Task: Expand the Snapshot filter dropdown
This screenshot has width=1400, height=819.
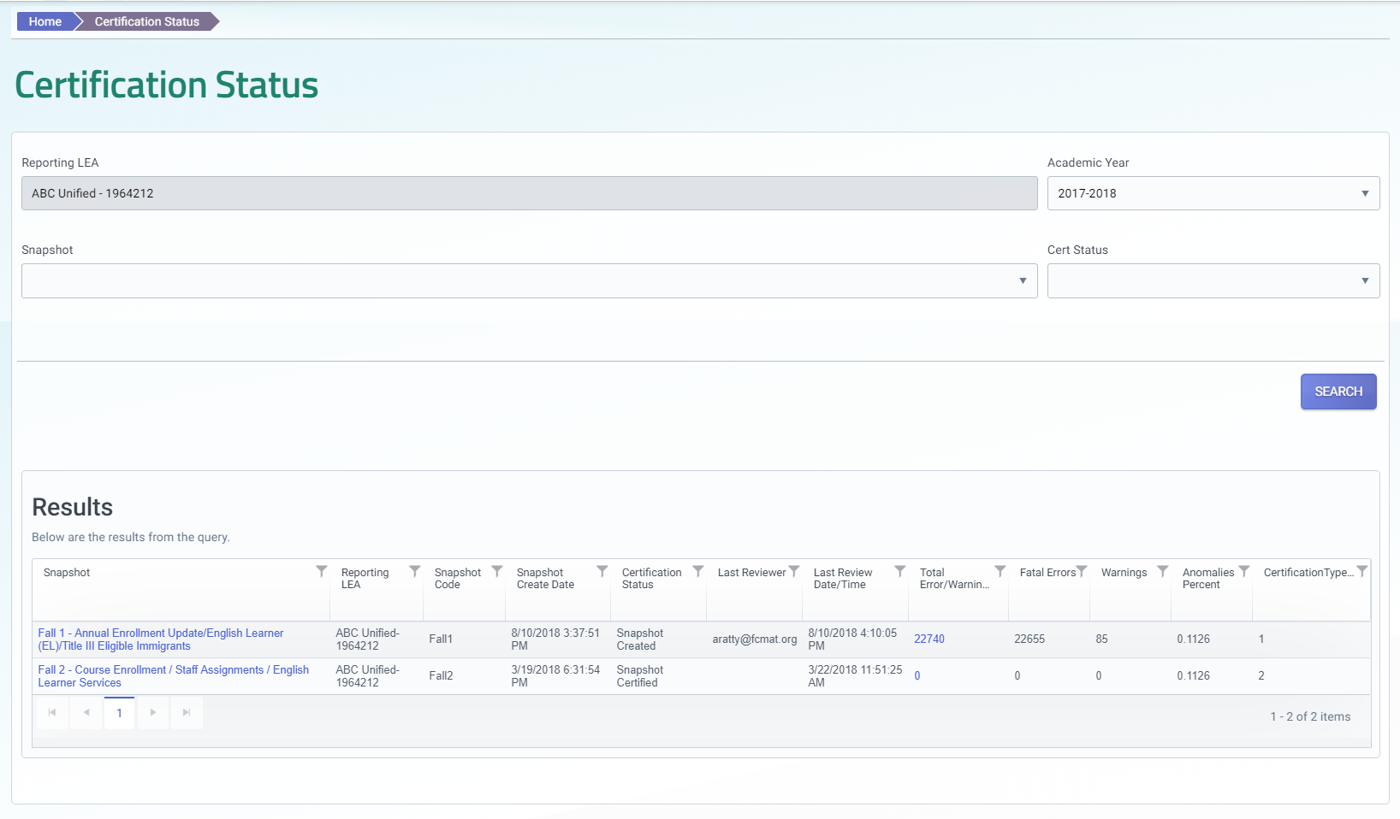Action: pyautogui.click(x=1023, y=280)
